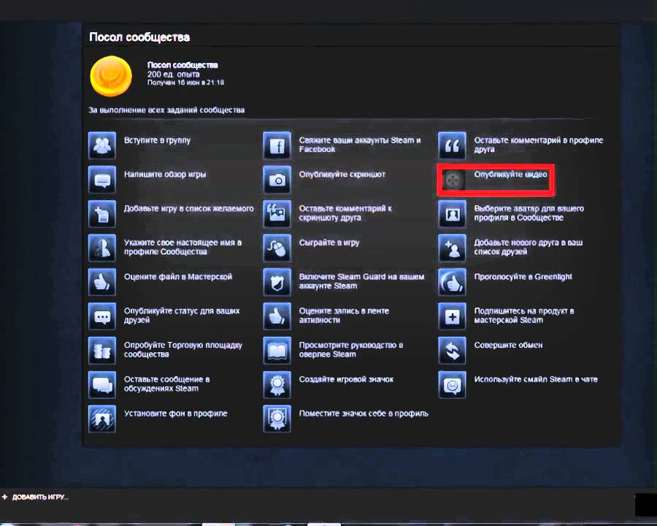Click the badge icon 'Создайте игровой значок'
Viewport: 657px width, 526px height.
pyautogui.click(x=277, y=384)
